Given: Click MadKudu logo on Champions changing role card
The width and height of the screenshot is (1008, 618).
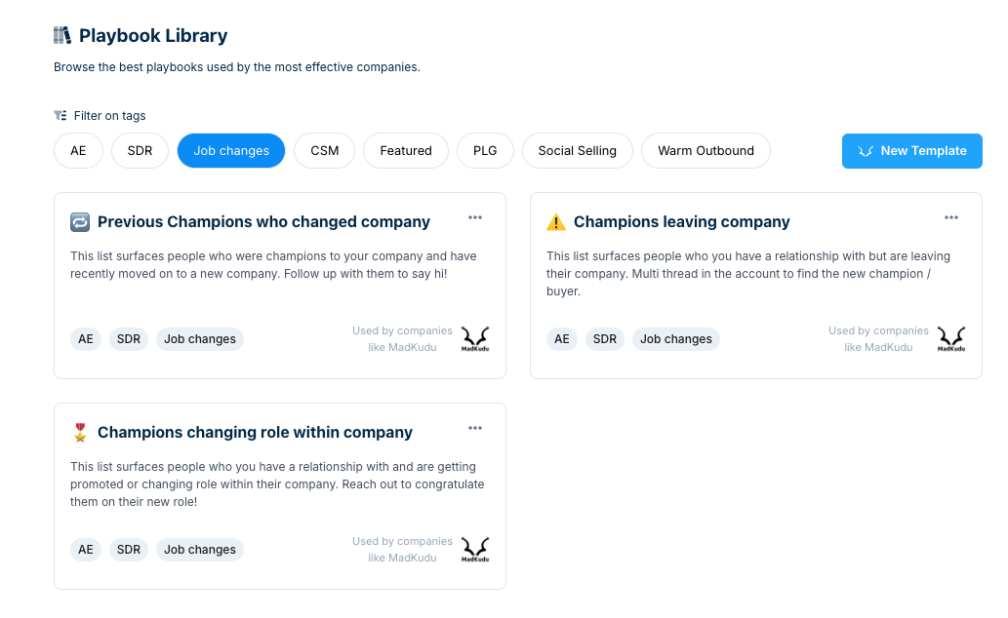Looking at the screenshot, I should [x=475, y=550].
